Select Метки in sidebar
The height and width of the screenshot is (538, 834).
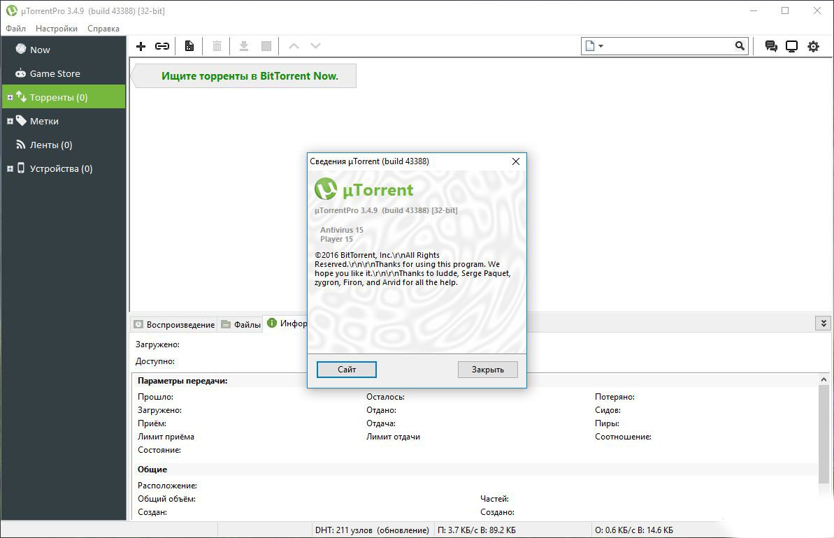(x=64, y=121)
